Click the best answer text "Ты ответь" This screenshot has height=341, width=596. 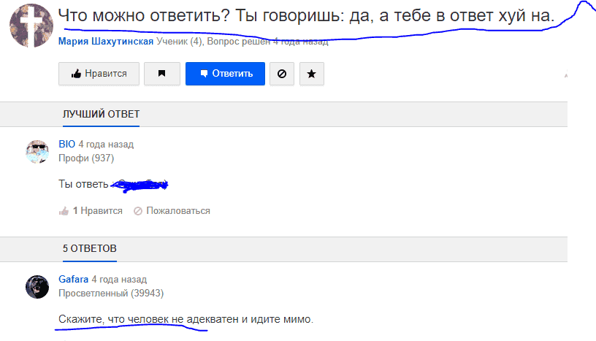83,184
